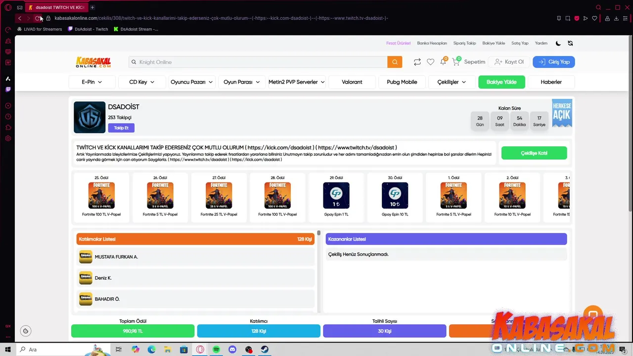Launch Steam from the taskbar

(265, 350)
